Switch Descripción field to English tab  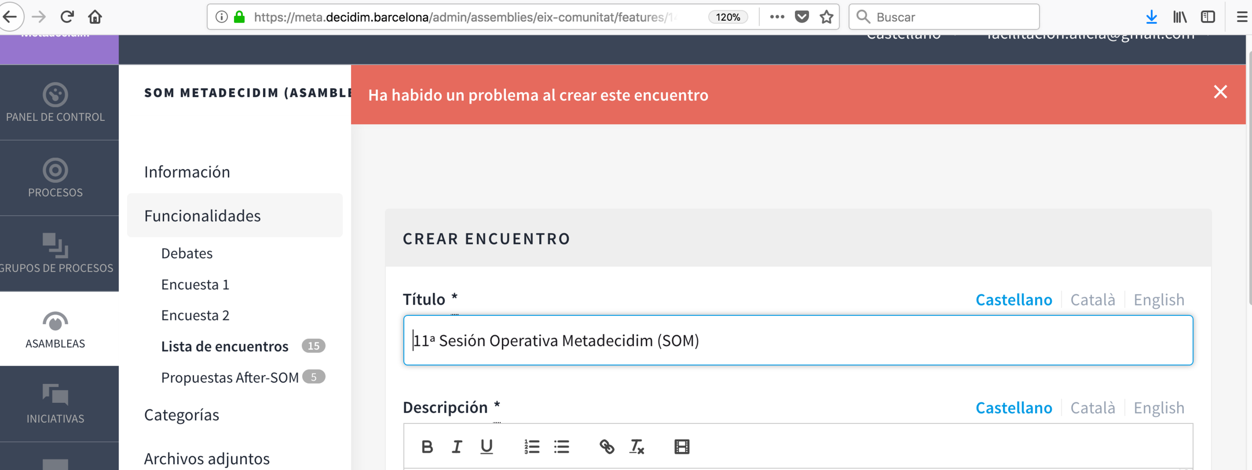(1158, 407)
